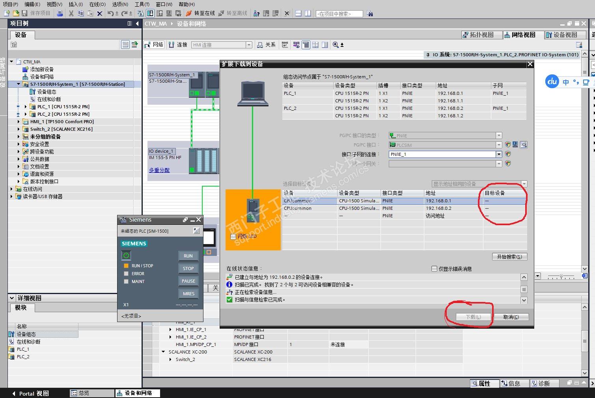The image size is (595, 398).
Task: Select 在线和诊断 in project tree
Action: (49, 99)
